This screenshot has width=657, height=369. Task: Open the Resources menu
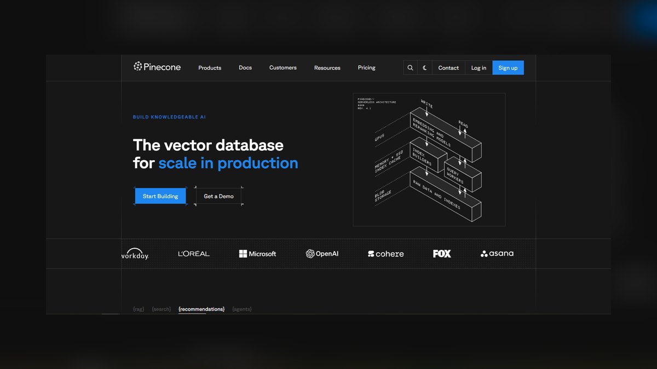[327, 68]
